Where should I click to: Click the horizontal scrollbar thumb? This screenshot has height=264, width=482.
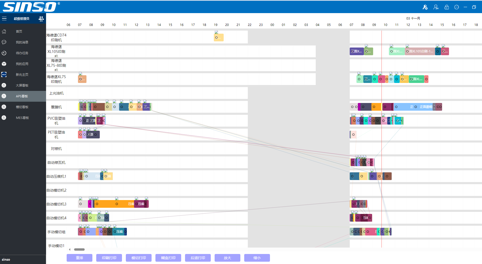[x=79, y=249]
